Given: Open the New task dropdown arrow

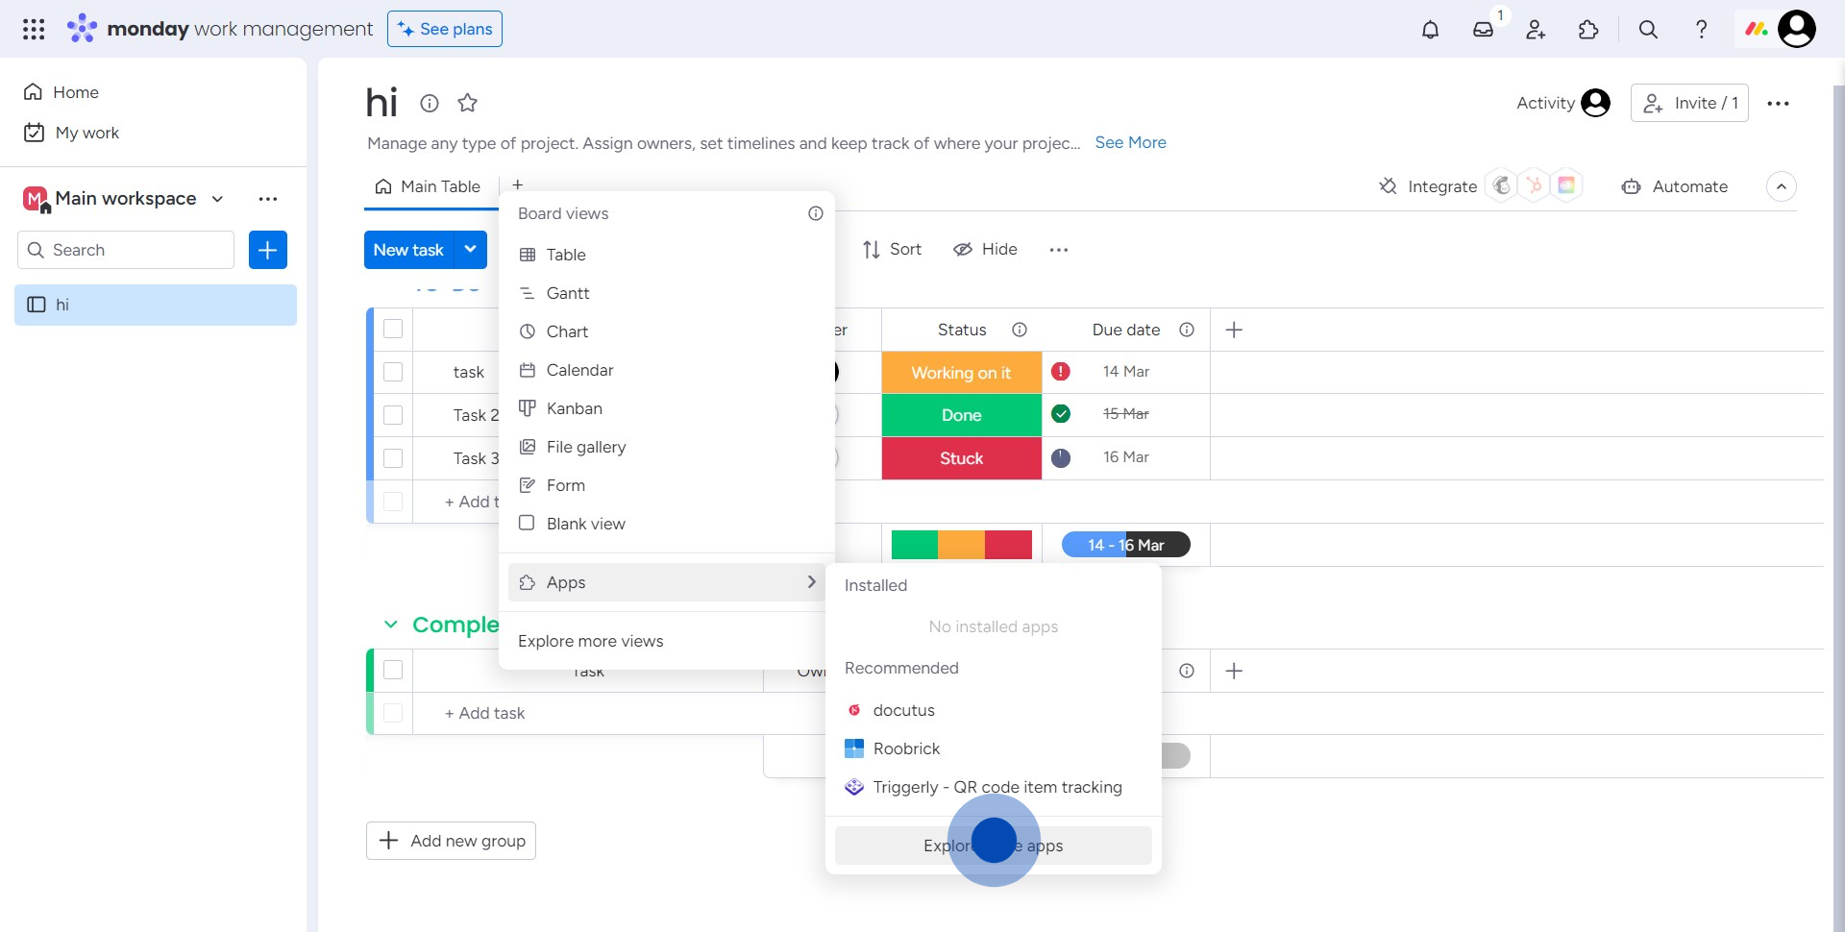Looking at the screenshot, I should pyautogui.click(x=470, y=250).
